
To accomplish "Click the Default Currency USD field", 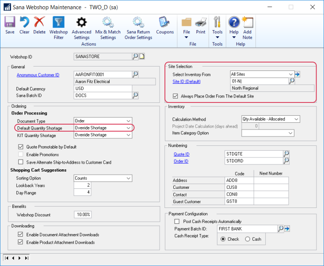I will [x=103, y=88].
